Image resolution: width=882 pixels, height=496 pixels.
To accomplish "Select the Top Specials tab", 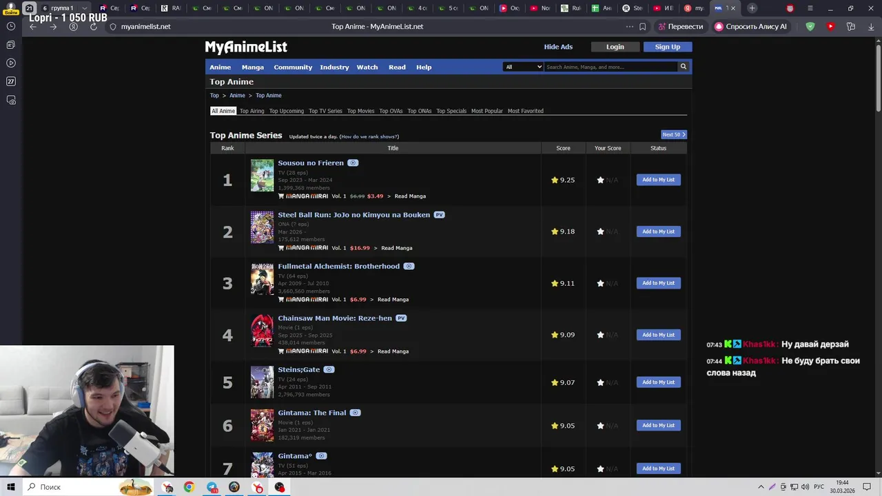I will tap(451, 111).
